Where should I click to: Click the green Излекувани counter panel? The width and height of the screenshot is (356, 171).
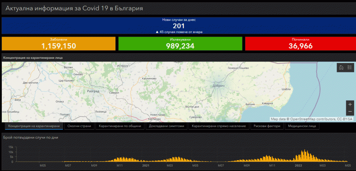(180, 43)
